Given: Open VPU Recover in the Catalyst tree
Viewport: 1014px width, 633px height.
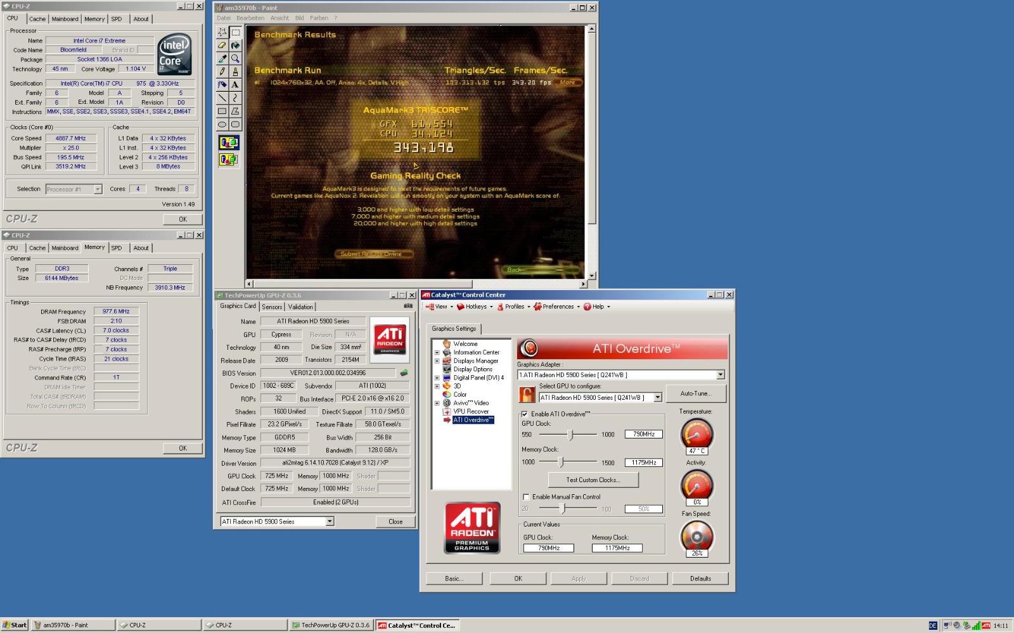Looking at the screenshot, I should (x=471, y=411).
